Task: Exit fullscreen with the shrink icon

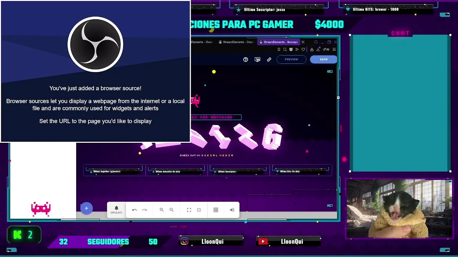Action: coord(199,210)
